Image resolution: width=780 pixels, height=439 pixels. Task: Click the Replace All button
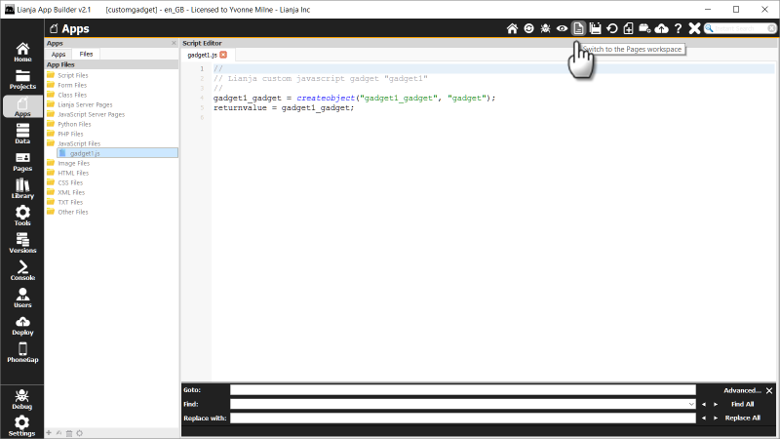742,419
